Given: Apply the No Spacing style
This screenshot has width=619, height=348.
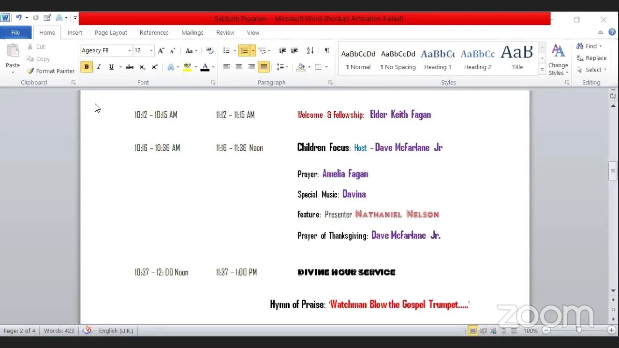Looking at the screenshot, I should click(x=398, y=59).
